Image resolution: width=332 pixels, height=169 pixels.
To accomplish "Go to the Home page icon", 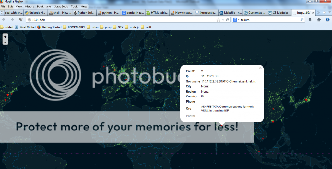I will [x=319, y=20].
